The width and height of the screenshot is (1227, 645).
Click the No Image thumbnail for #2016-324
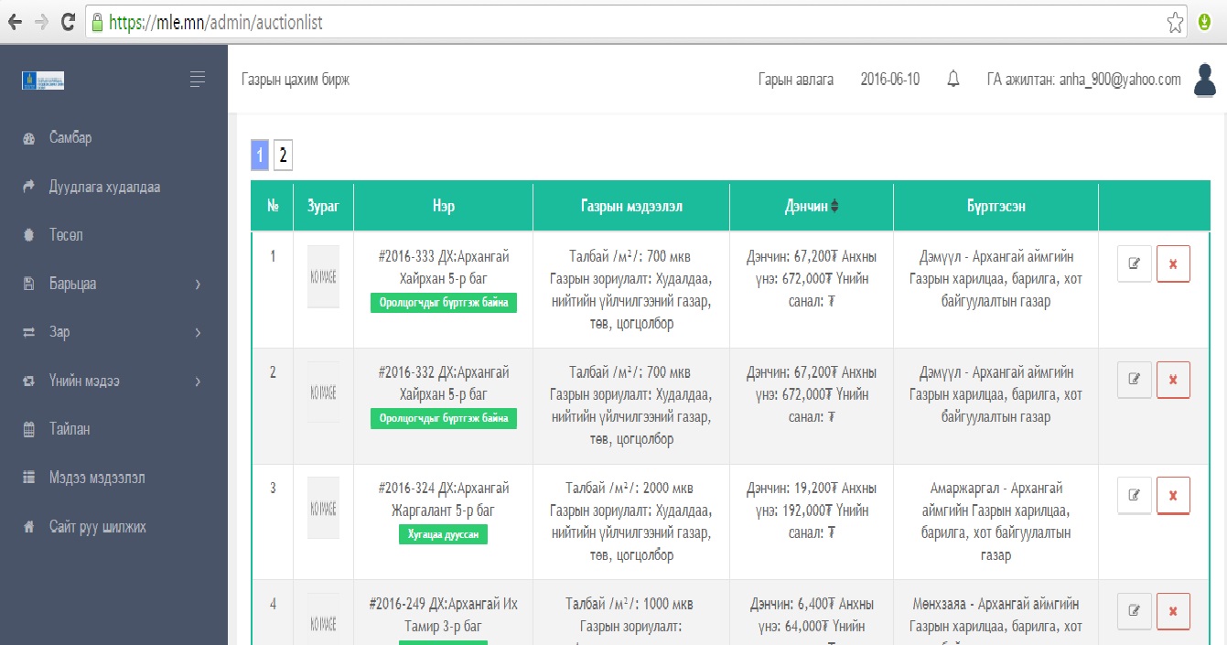tap(323, 508)
